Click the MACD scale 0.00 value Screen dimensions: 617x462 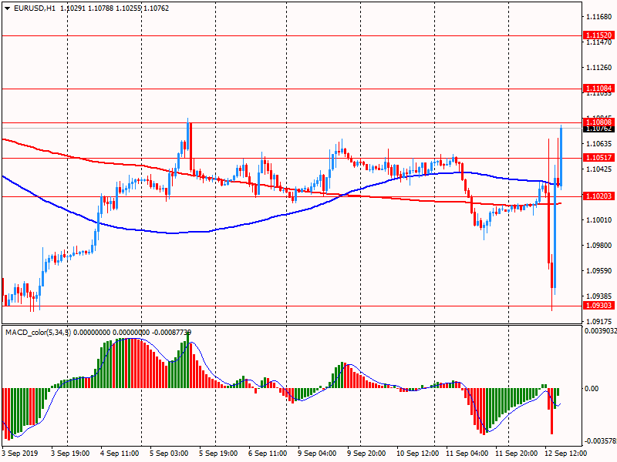[592, 389]
